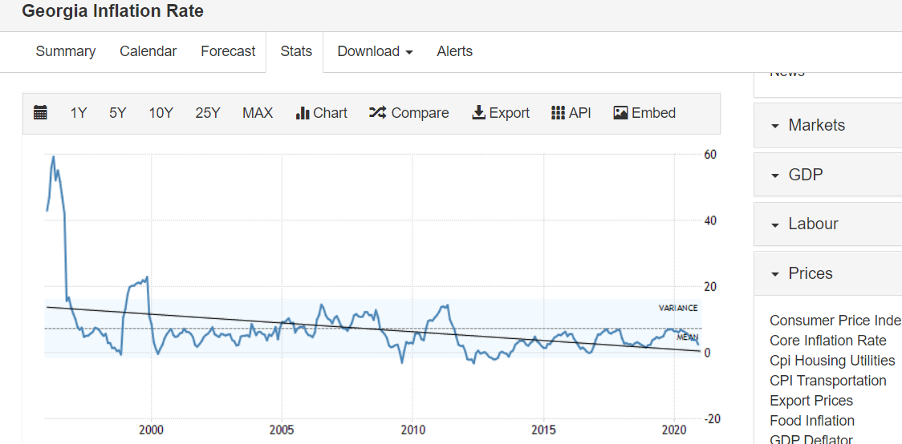Click the Chart bar icon

[x=303, y=113]
